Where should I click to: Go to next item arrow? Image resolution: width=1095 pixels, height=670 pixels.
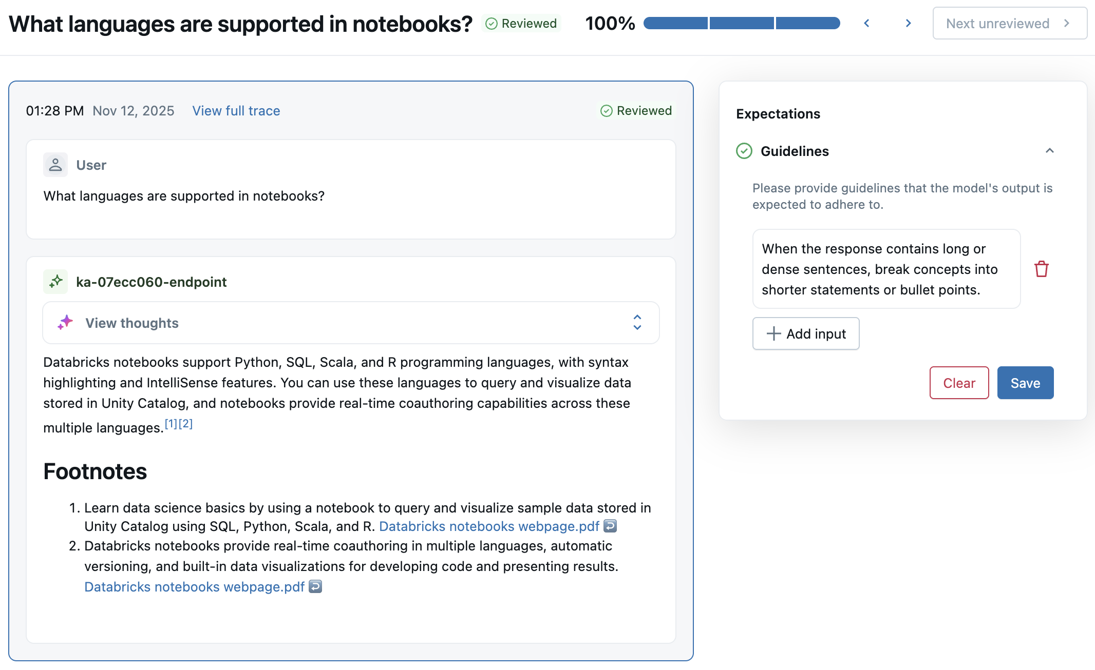tap(908, 23)
